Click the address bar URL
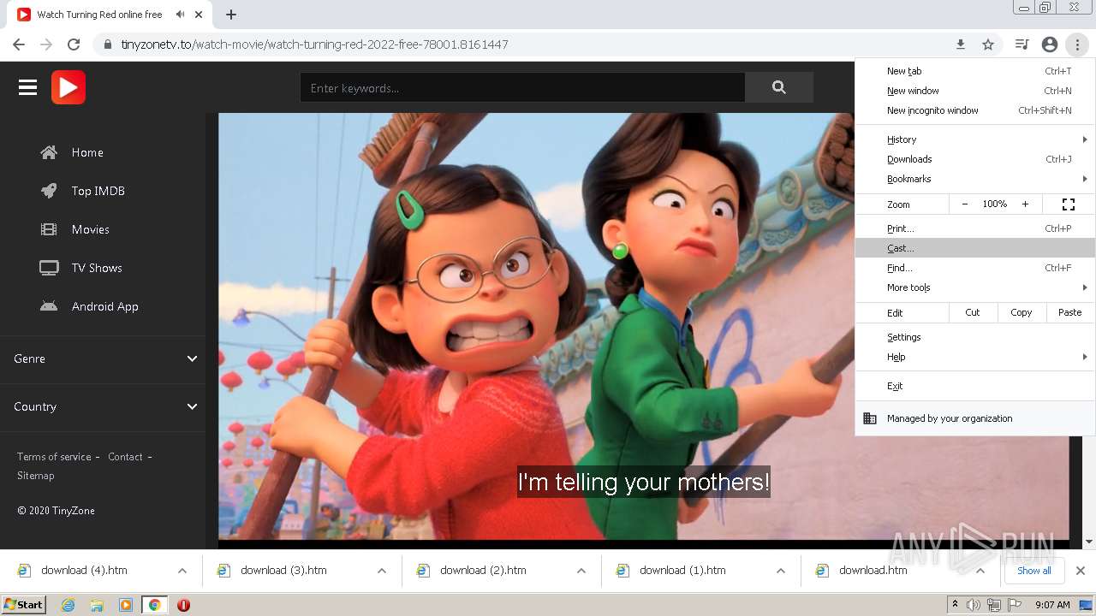 314,44
